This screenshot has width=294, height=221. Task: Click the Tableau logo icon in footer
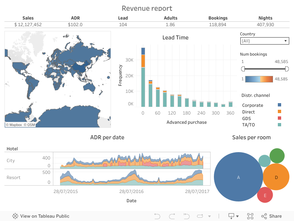(x=15, y=216)
